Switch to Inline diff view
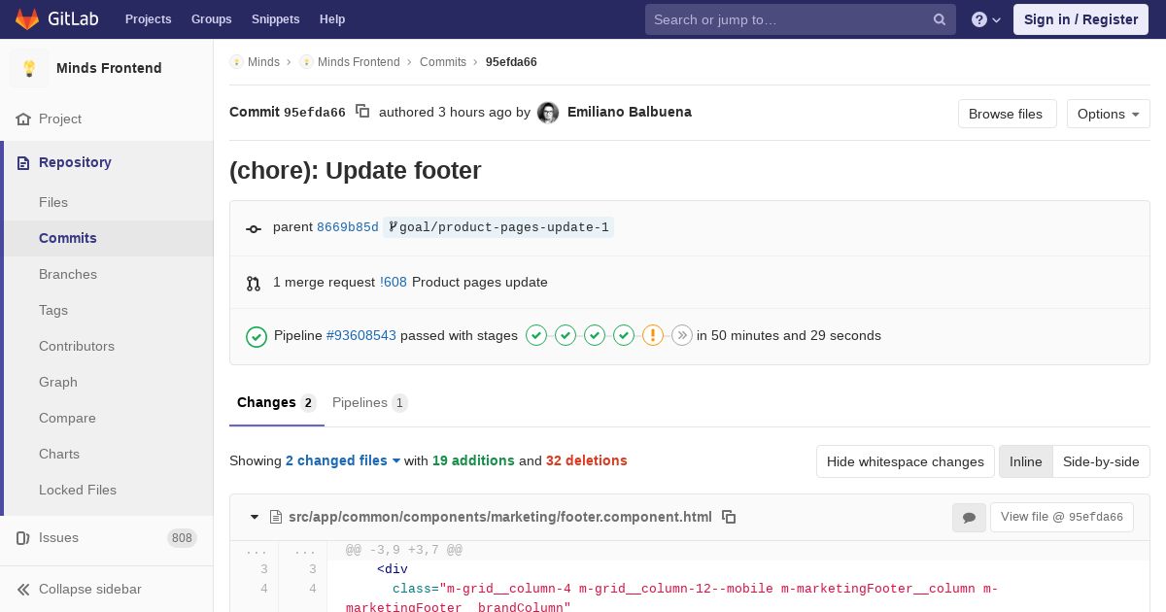 [1026, 461]
